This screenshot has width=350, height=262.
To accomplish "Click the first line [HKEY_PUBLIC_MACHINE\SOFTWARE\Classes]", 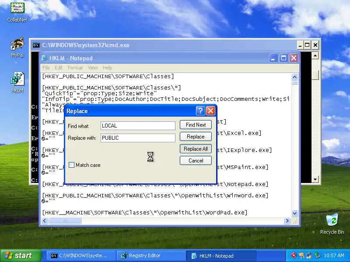I will [x=108, y=76].
